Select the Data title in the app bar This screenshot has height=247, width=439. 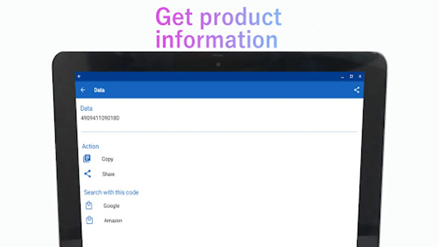point(100,90)
